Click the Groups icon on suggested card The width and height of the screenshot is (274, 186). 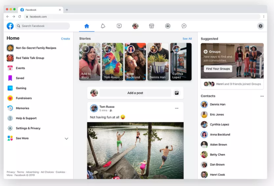pos(205,52)
